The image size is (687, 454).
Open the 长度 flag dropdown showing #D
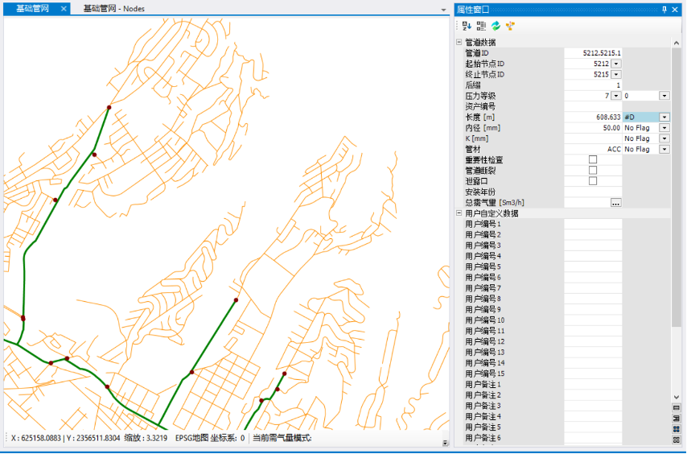(664, 117)
